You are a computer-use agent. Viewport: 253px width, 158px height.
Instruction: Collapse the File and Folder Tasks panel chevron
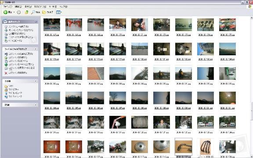(36, 49)
